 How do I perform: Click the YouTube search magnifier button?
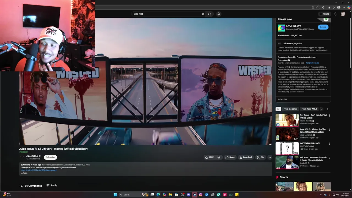coord(209,14)
